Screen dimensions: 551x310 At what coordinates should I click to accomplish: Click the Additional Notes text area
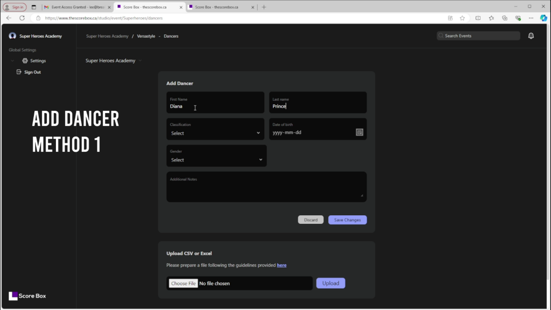pos(266,188)
